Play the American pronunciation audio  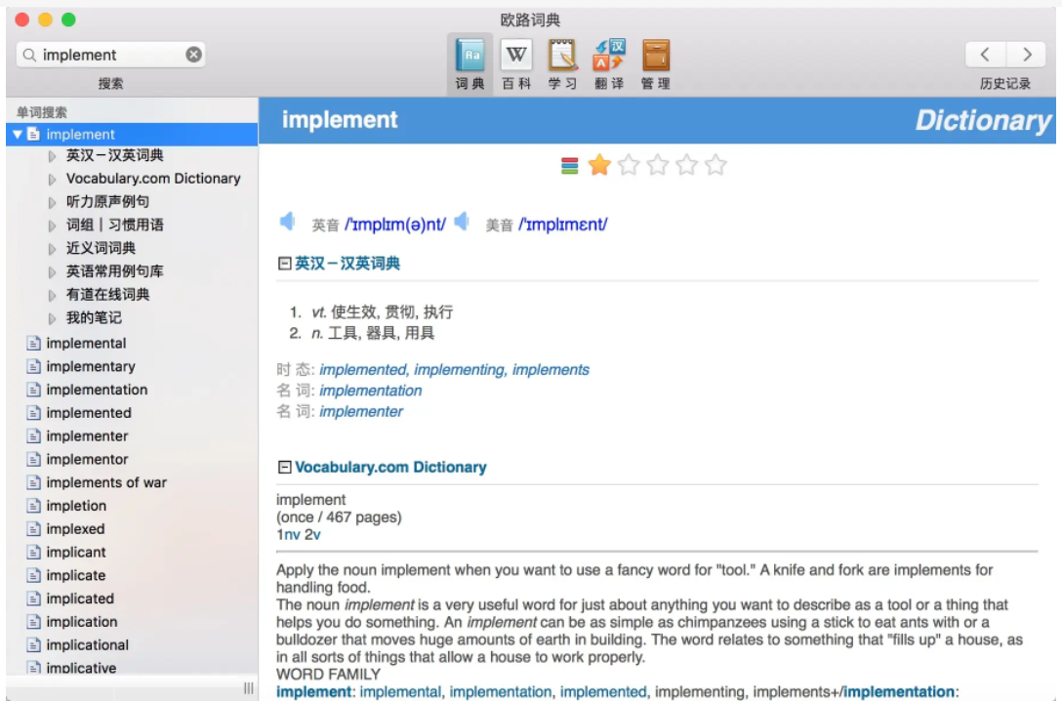pos(462,222)
